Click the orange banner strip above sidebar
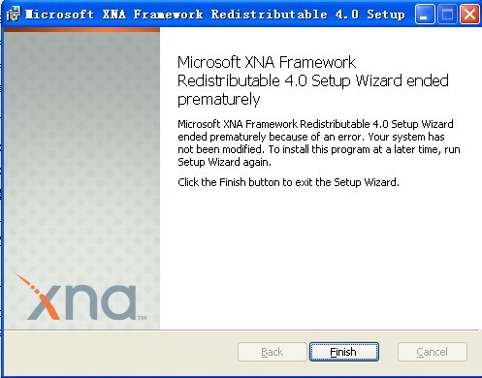Viewport: 482px width, 378px height. (81, 30)
